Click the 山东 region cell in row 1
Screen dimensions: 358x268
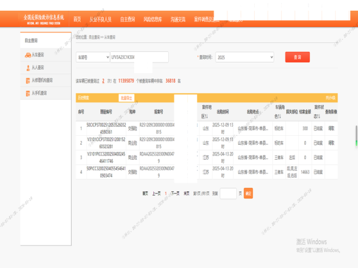click(206, 129)
